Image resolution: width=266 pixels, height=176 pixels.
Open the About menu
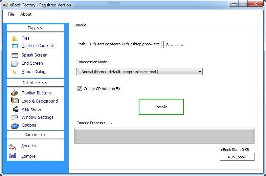tap(26, 14)
